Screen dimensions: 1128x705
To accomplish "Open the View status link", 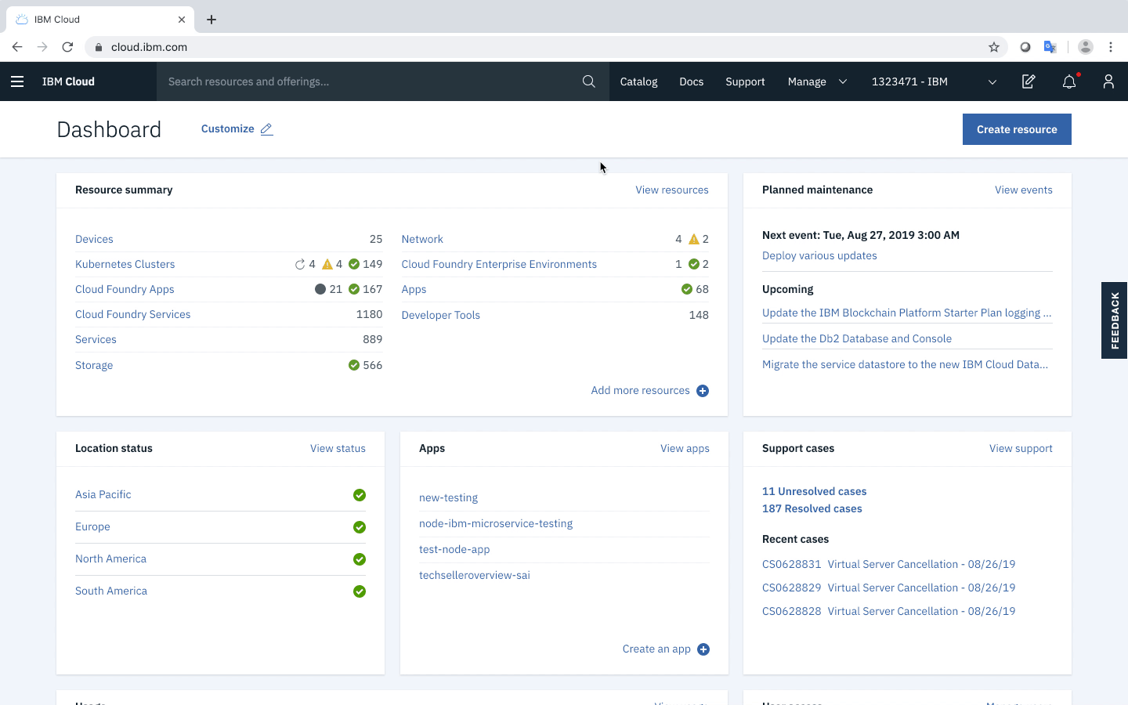I will pyautogui.click(x=338, y=449).
